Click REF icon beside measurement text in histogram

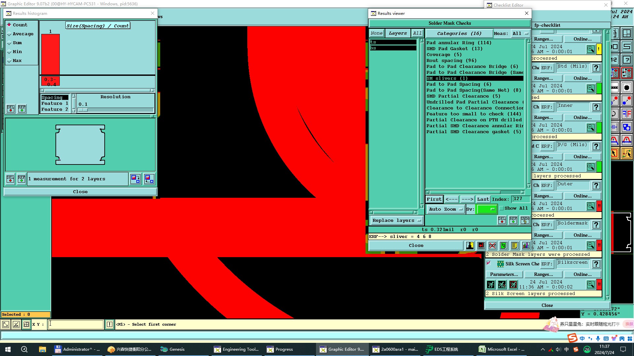pyautogui.click(x=21, y=179)
